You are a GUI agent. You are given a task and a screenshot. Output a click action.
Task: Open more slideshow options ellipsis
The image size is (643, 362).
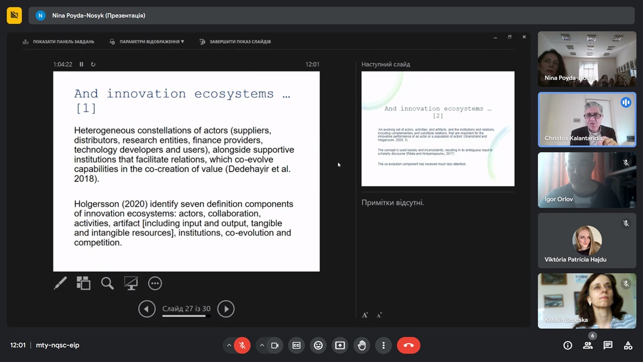(155, 283)
